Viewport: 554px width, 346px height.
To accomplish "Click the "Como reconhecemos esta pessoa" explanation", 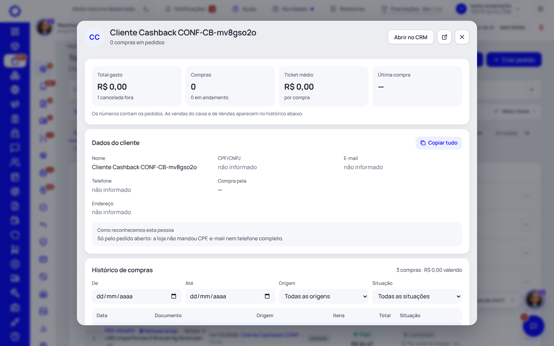I will tap(277, 235).
